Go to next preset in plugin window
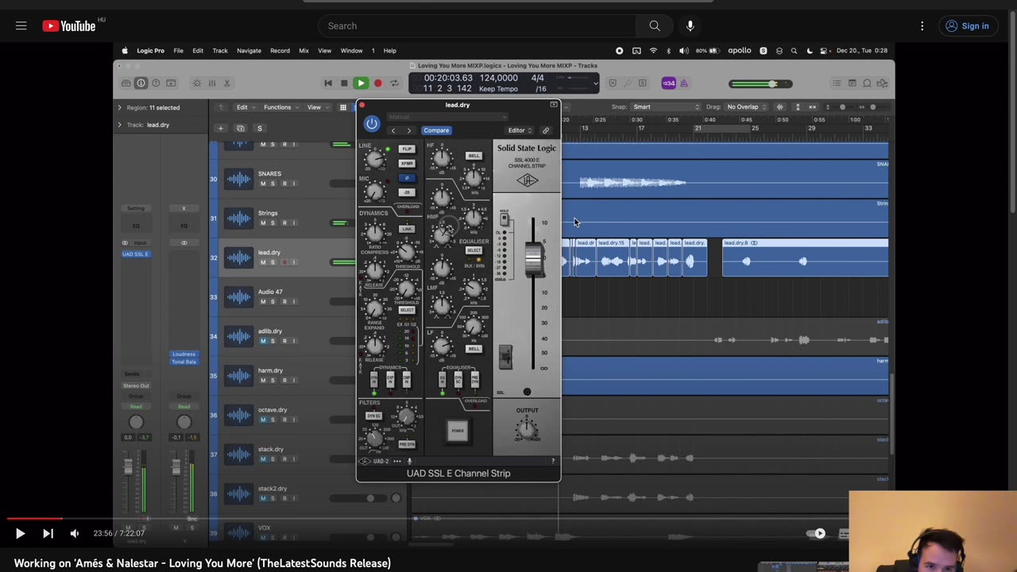This screenshot has width=1017, height=572. pos(409,130)
